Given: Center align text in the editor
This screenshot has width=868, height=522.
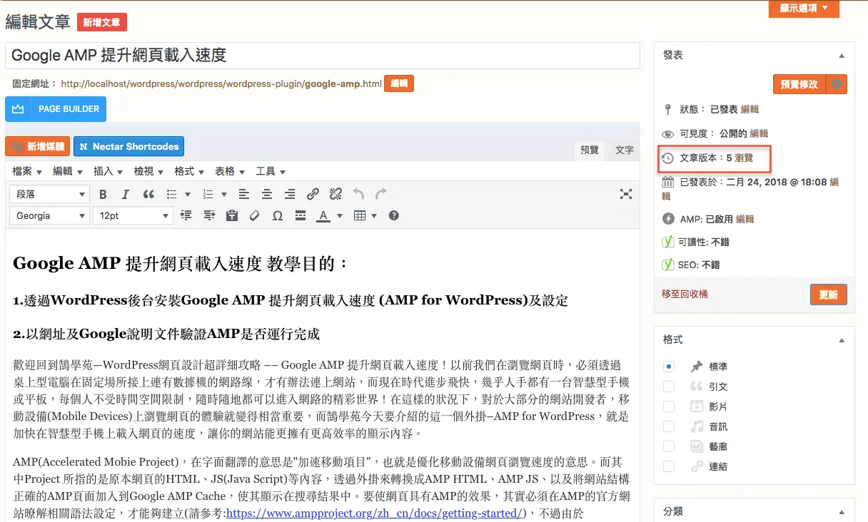Looking at the screenshot, I should tap(267, 194).
